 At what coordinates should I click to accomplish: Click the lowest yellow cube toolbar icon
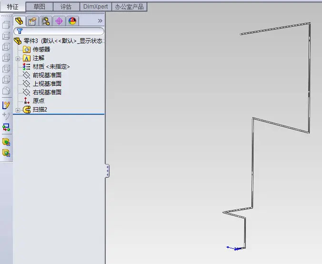[6, 153]
